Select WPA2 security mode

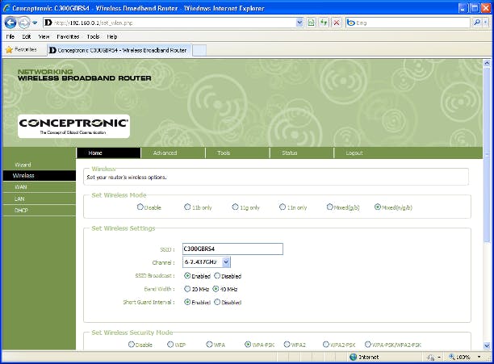click(287, 345)
